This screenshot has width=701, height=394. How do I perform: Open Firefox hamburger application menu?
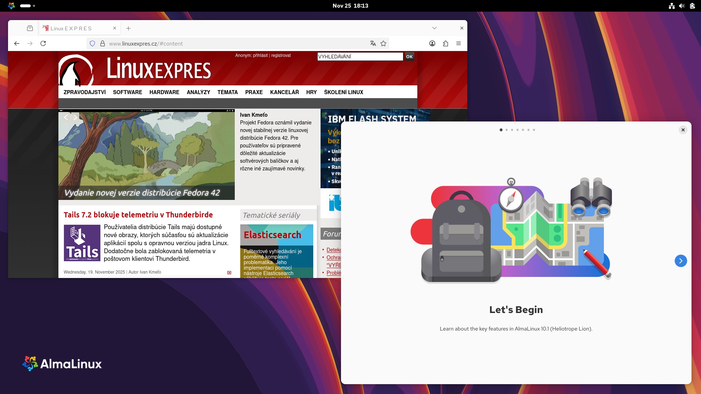coord(459,43)
